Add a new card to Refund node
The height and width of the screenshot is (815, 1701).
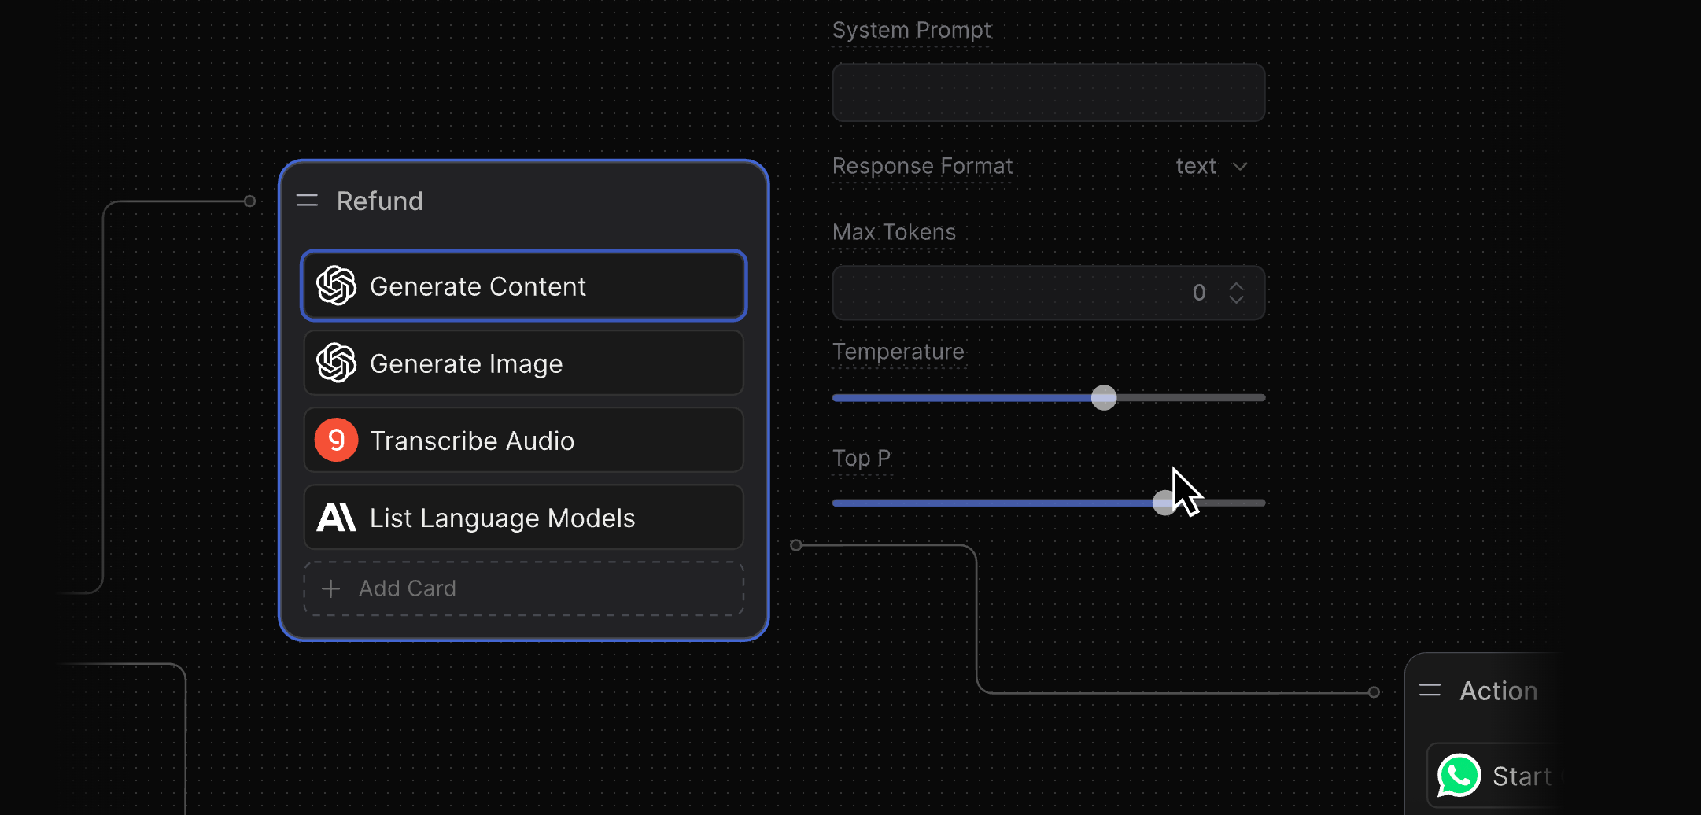point(523,588)
